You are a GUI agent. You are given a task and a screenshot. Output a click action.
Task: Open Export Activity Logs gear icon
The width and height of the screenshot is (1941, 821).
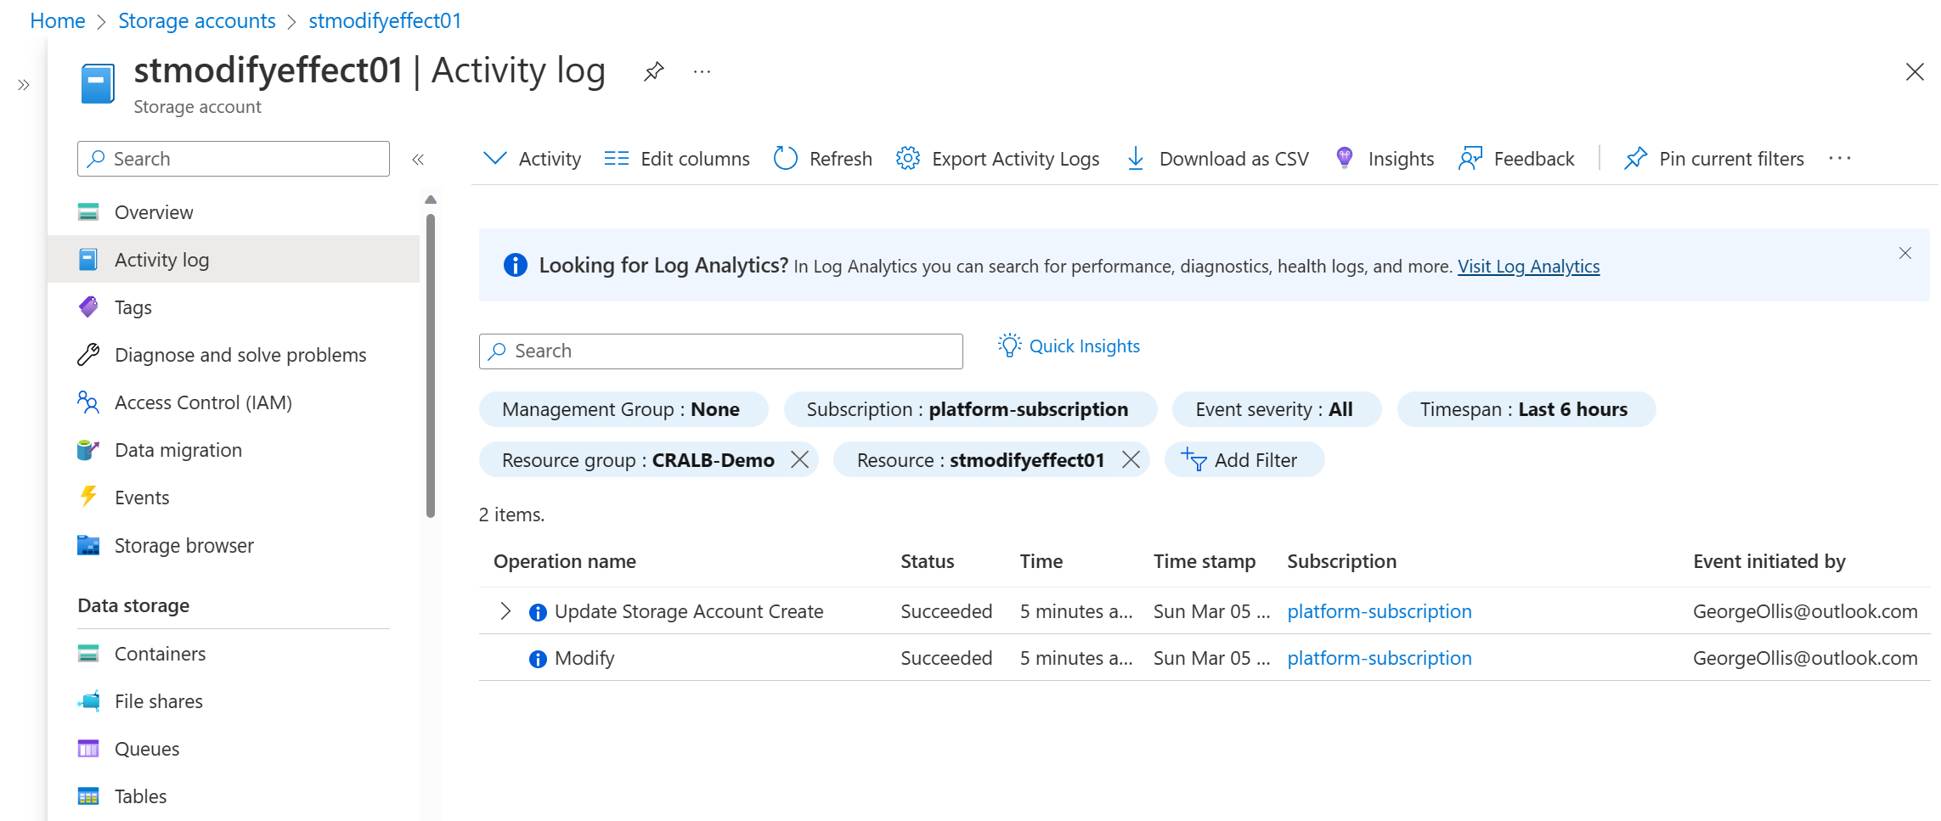[907, 159]
